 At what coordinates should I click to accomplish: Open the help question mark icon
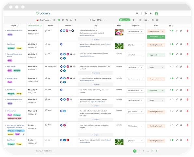146,13
